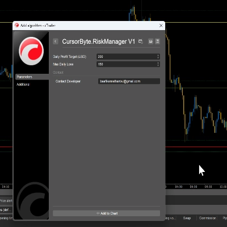
Task: Click the cTrader logo in the title bar
Action: (16, 26)
